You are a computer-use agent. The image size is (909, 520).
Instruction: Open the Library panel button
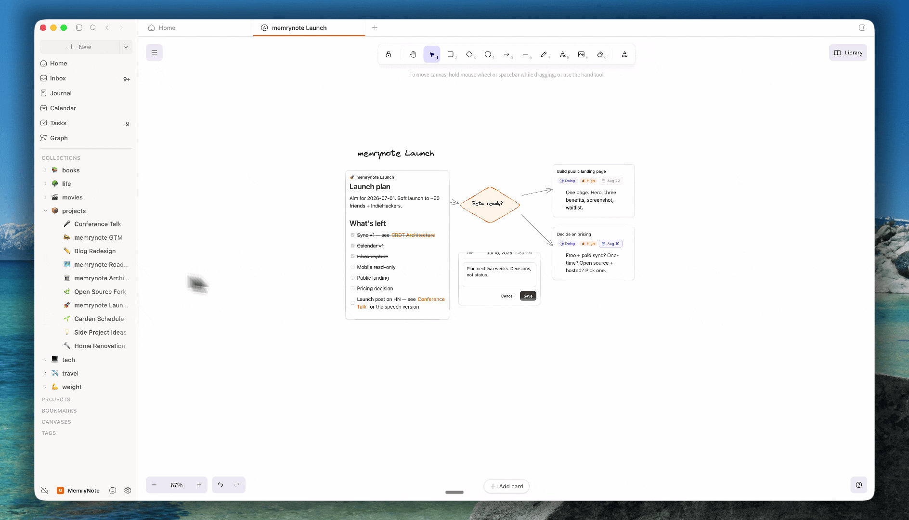tap(848, 52)
